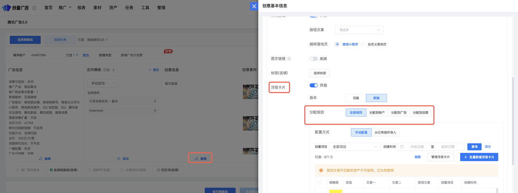Screen dimensions: 518x193
Task: Select 微信小程序 radio option
Action: point(337,44)
